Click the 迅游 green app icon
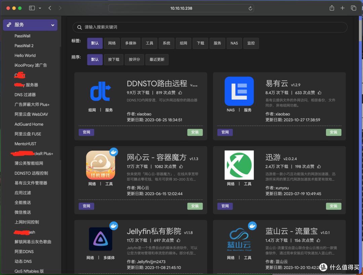This screenshot has height=275, width=363. (x=239, y=165)
